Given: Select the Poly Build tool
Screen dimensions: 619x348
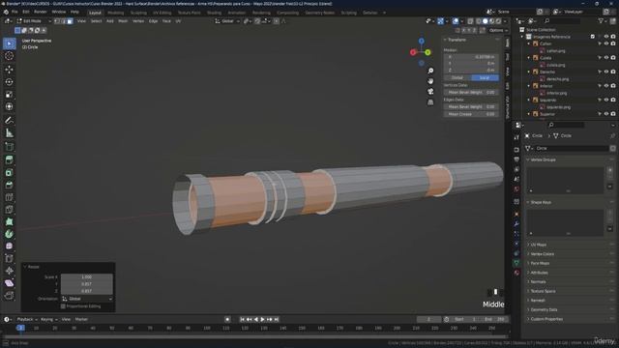Looking at the screenshot, I should (9, 221).
